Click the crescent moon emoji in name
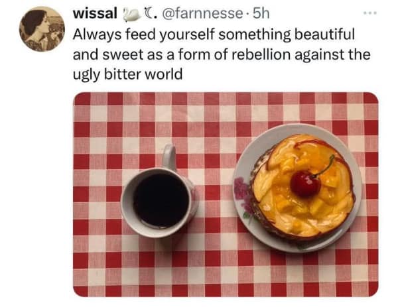 pos(149,13)
